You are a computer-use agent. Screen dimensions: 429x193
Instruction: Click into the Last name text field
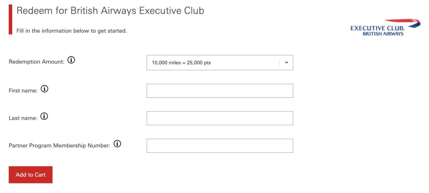(220, 118)
